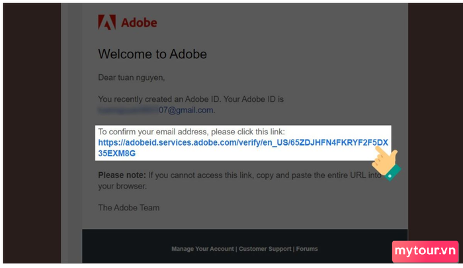Click the 'your browser.' text line
Viewport: 463px width, 268px height.
tap(122, 186)
